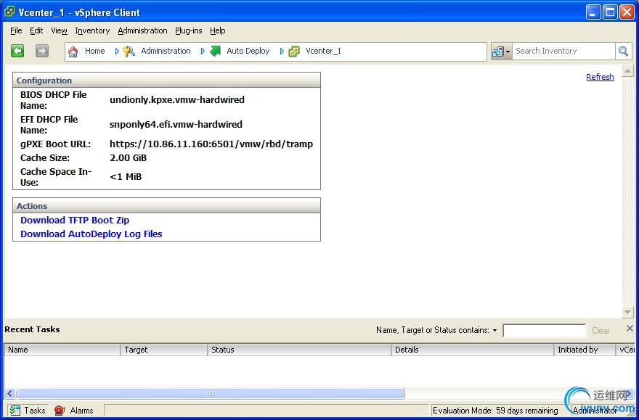Click the left arrow of horizontal scrollbar
639x420 pixels.
pyautogui.click(x=10, y=394)
